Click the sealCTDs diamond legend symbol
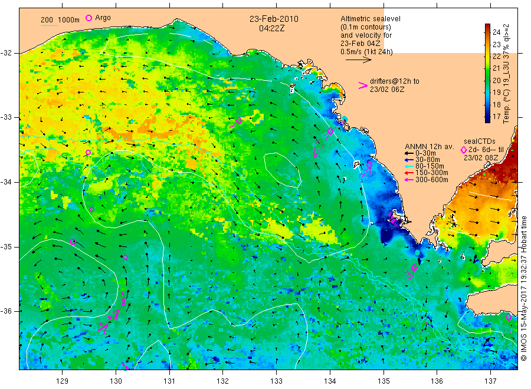Screen dimensions: 531x389 [464, 150]
